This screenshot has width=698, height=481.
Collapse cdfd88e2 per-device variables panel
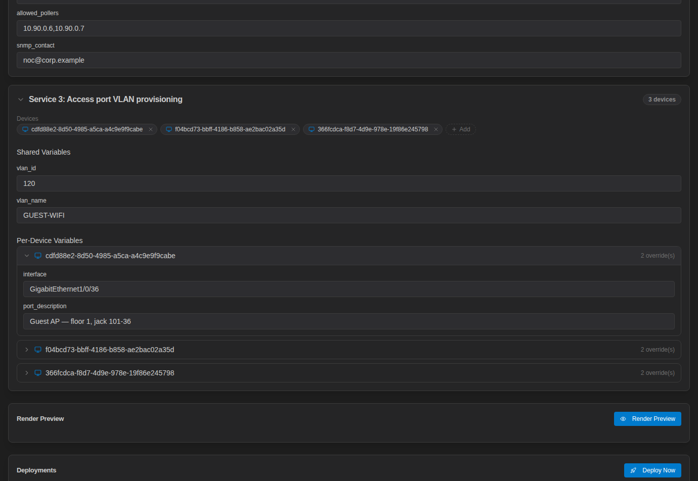click(27, 256)
